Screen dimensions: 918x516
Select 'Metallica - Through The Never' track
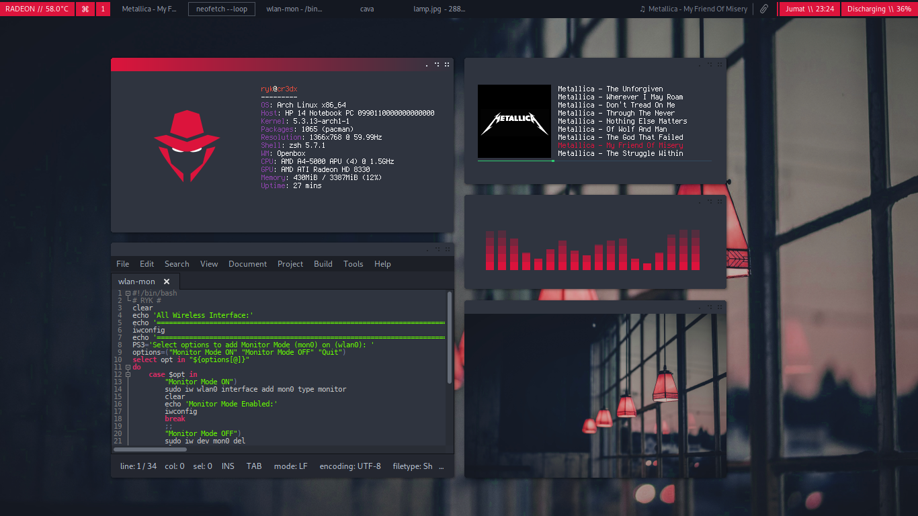616,113
